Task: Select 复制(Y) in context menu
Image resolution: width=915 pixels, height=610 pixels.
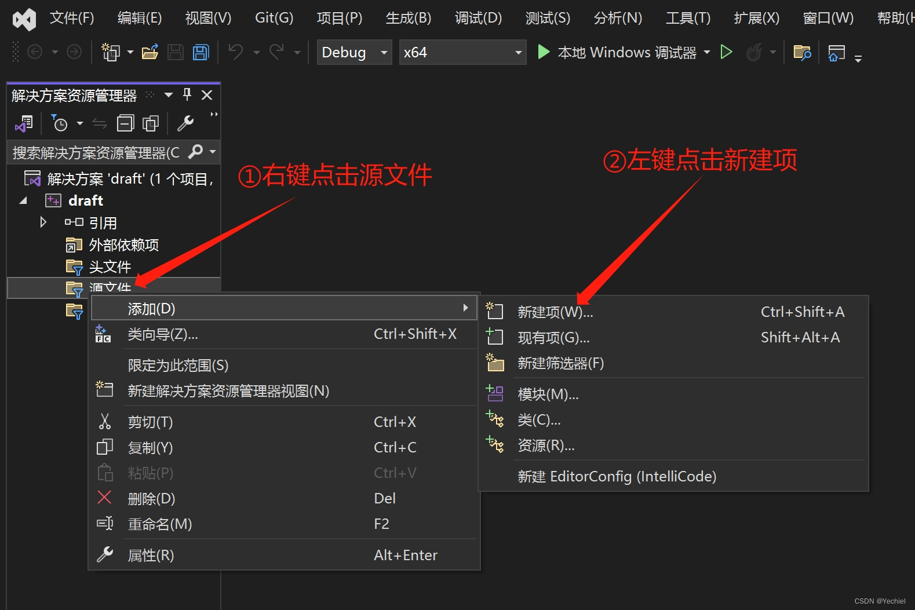Action: [284, 447]
